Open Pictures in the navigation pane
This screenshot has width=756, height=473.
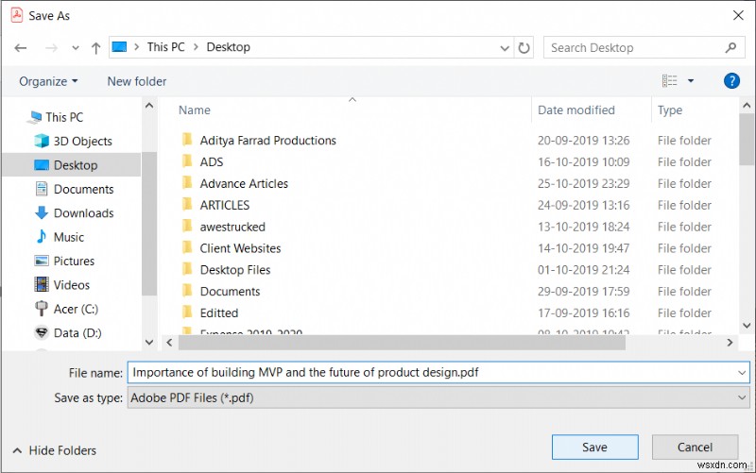click(64, 262)
